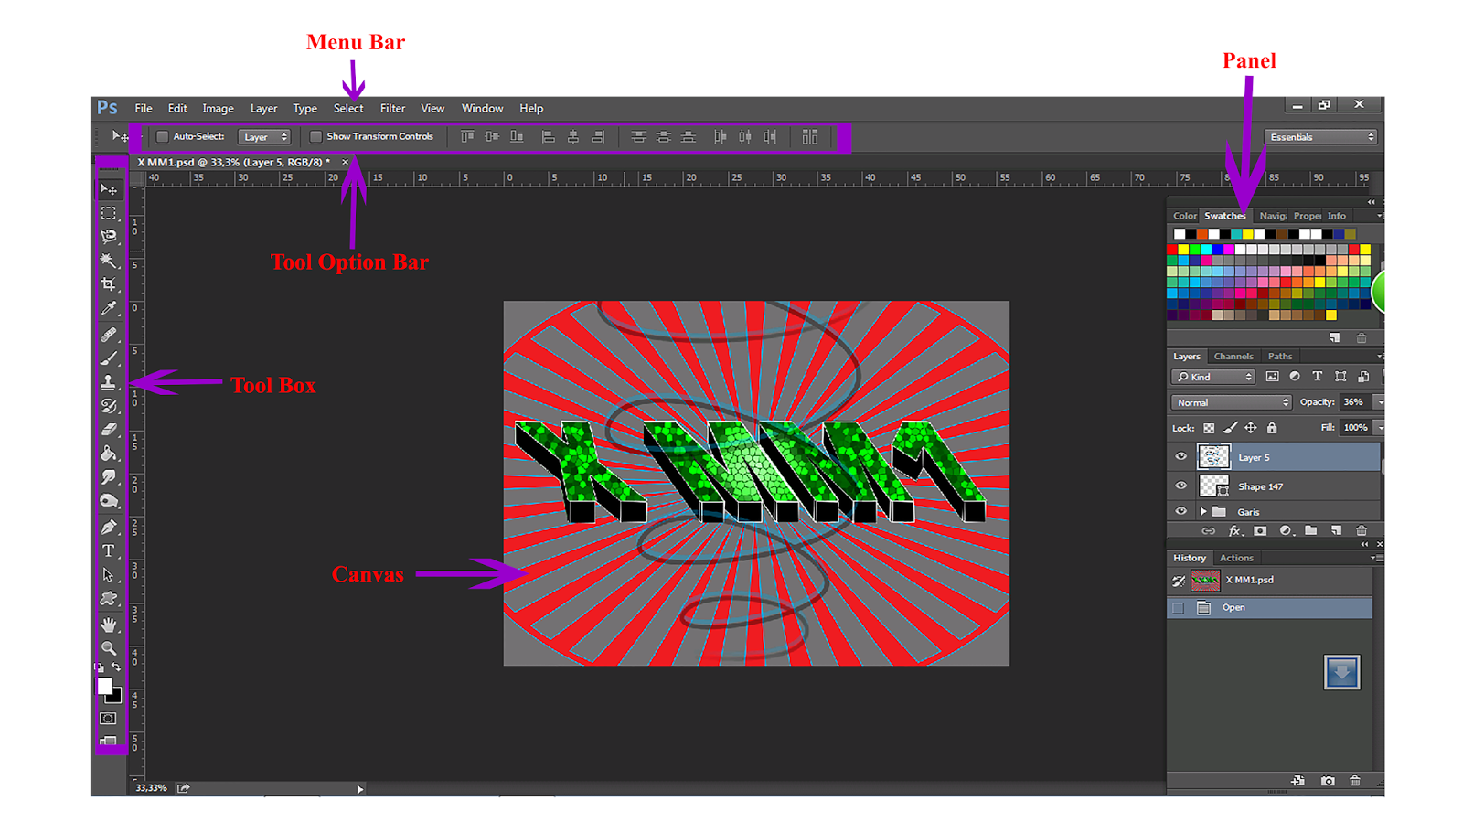This screenshot has width=1463, height=822.
Task: Toggle Lock position
Action: pos(1251,428)
